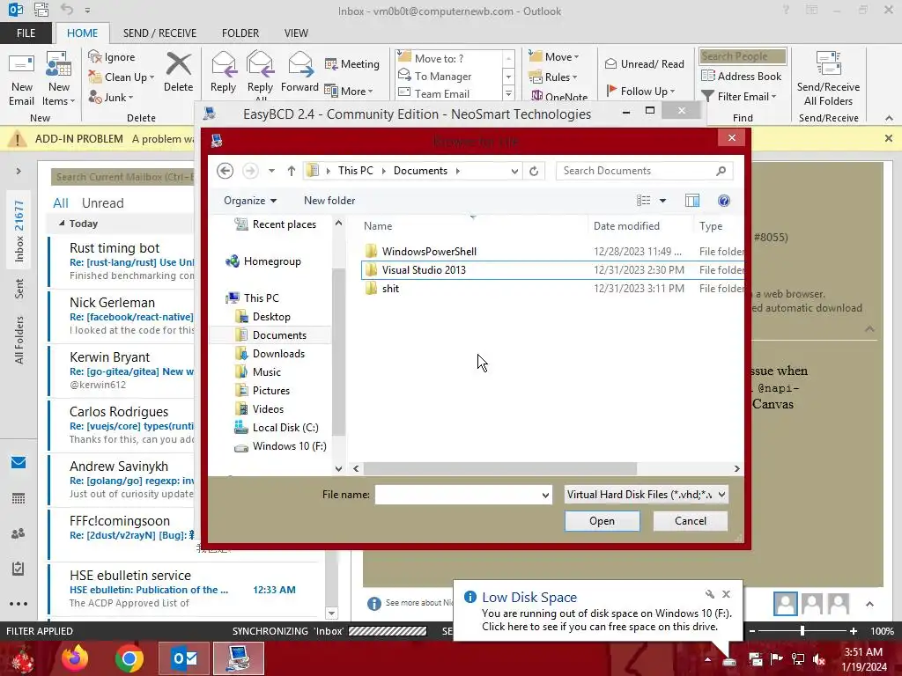Open the FILE tab in Outlook
Image resolution: width=902 pixels, height=676 pixels.
[x=26, y=33]
